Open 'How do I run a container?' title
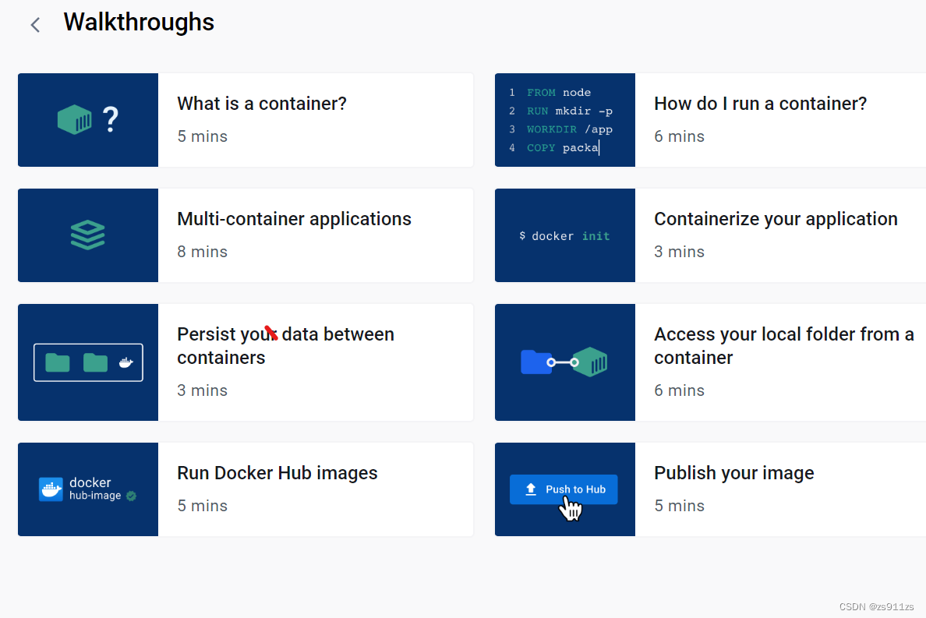The height and width of the screenshot is (618, 926). pos(760,104)
